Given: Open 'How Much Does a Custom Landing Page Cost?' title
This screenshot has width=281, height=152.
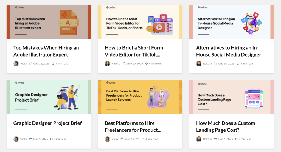Looking at the screenshot, I should tap(226, 126).
